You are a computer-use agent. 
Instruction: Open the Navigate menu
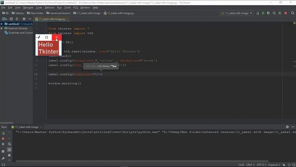click(28, 7)
